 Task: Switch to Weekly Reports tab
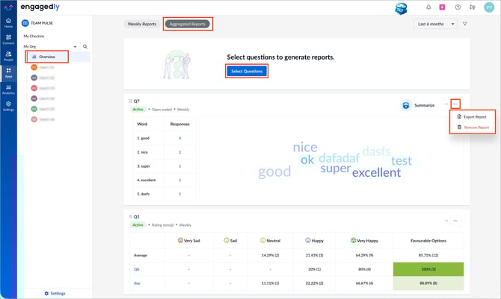tap(142, 24)
